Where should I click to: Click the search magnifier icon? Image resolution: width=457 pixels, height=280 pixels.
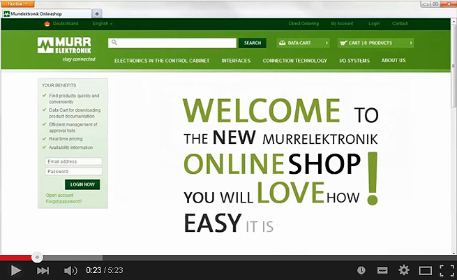(x=114, y=43)
